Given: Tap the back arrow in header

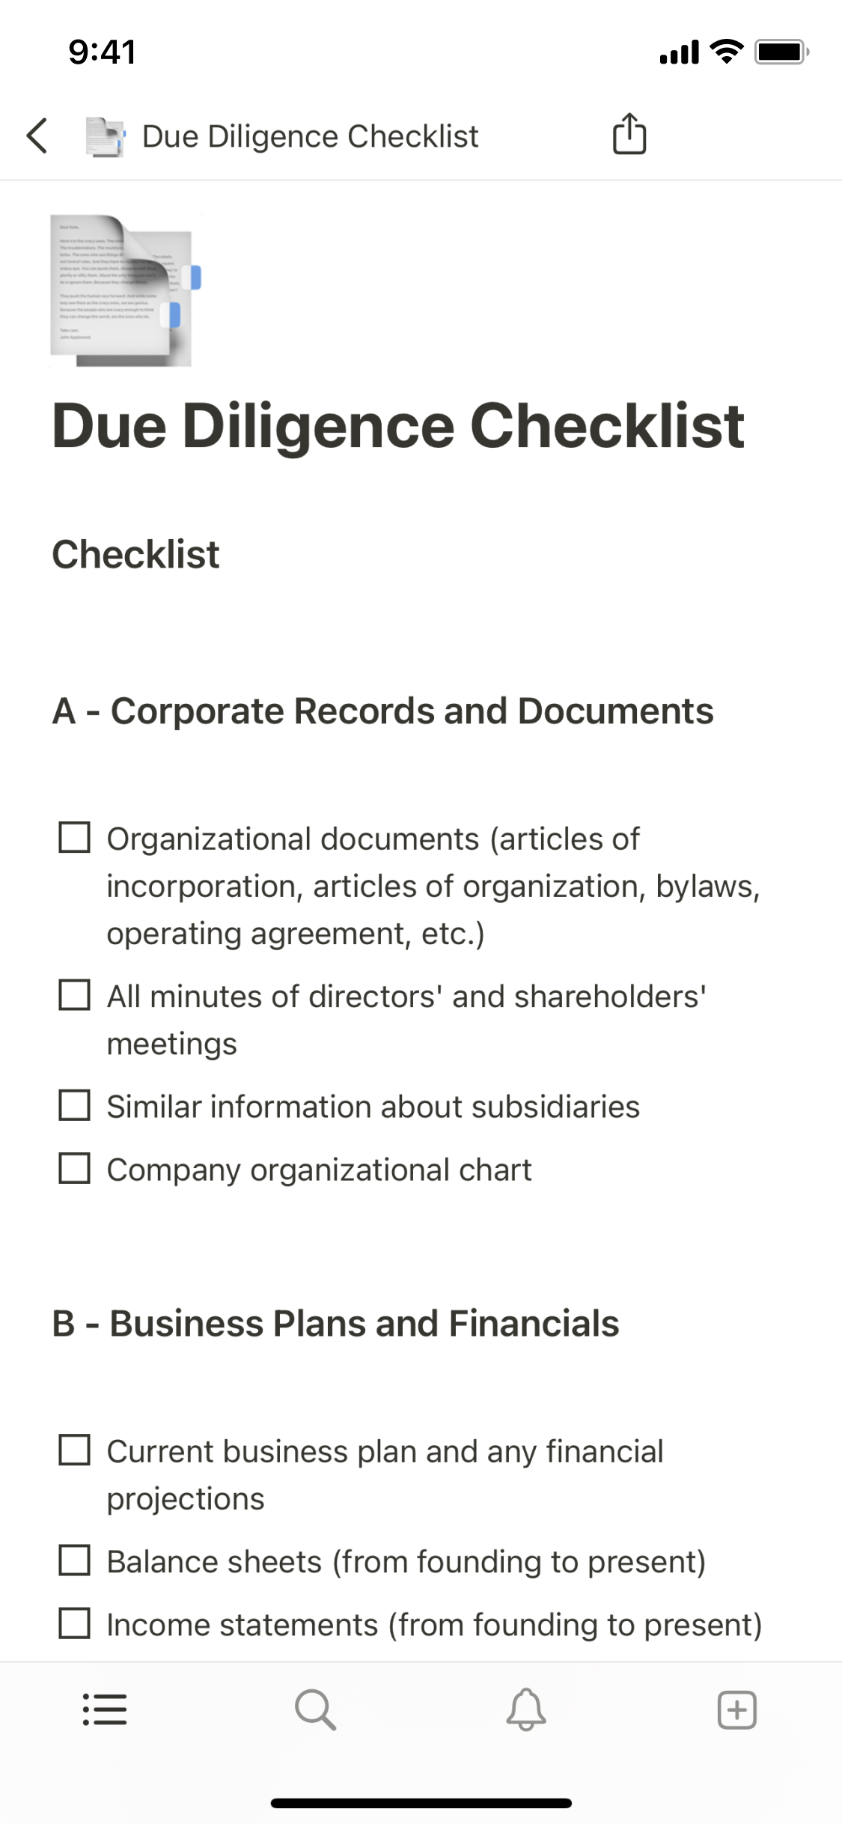Looking at the screenshot, I should [37, 136].
